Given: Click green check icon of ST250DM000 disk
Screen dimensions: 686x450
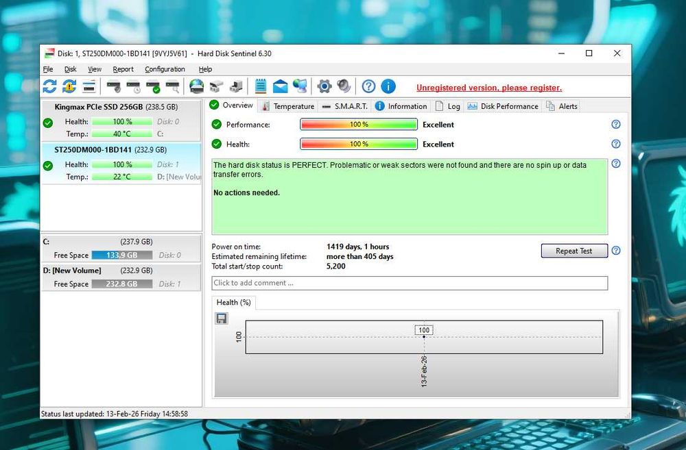Looking at the screenshot, I should (x=48, y=166).
